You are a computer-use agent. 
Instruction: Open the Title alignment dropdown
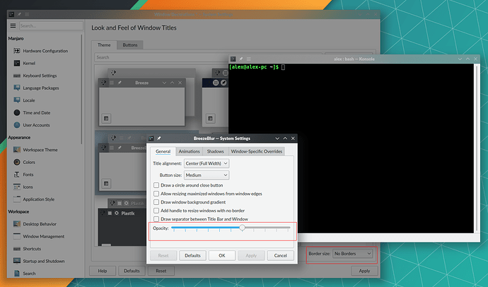point(211,163)
